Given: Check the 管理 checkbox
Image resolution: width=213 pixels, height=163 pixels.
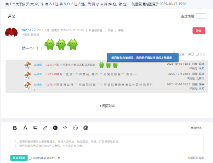Looking at the screenshot, I should [x=197, y=54].
